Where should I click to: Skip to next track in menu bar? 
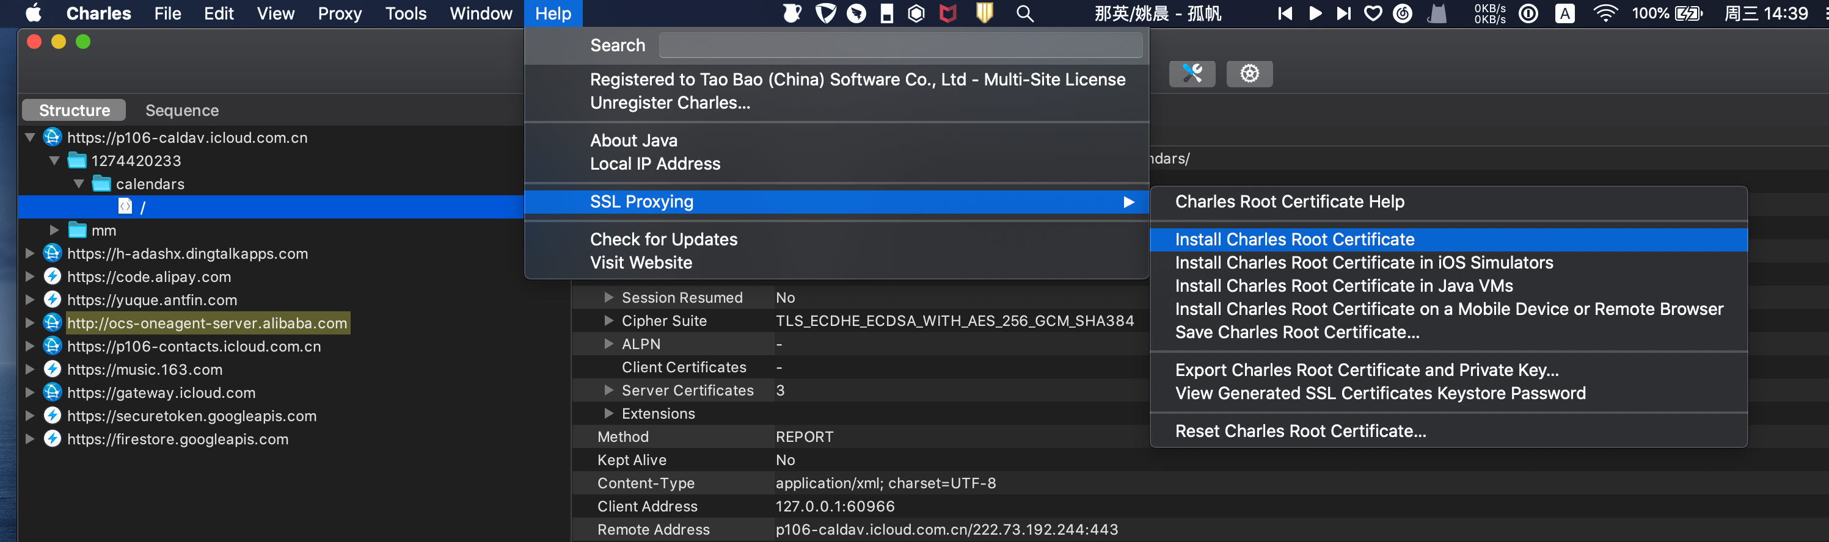click(1343, 13)
